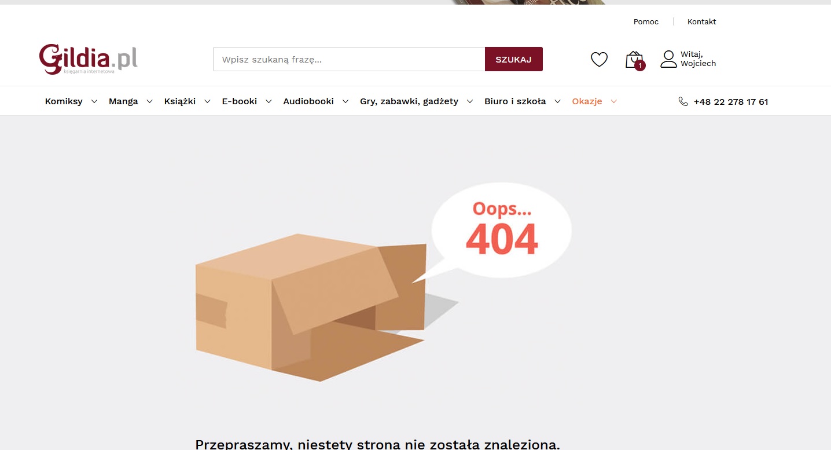The width and height of the screenshot is (831, 450).
Task: Click the user account avatar icon
Action: pos(668,59)
